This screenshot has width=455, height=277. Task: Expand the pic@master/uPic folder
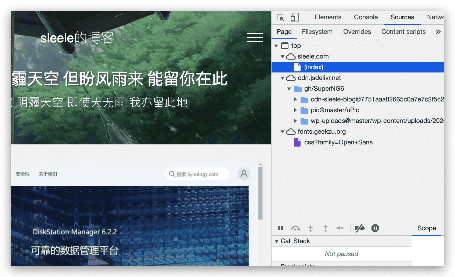coord(295,110)
